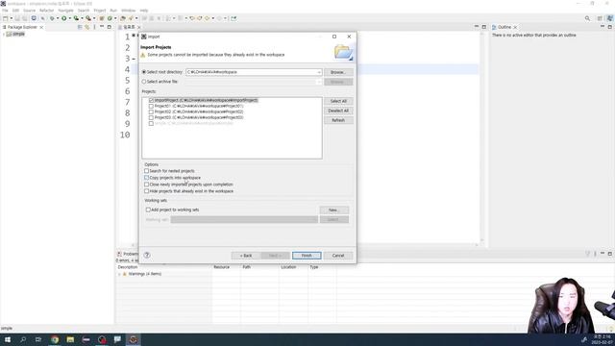Click the root directory Browse button

coord(337,72)
